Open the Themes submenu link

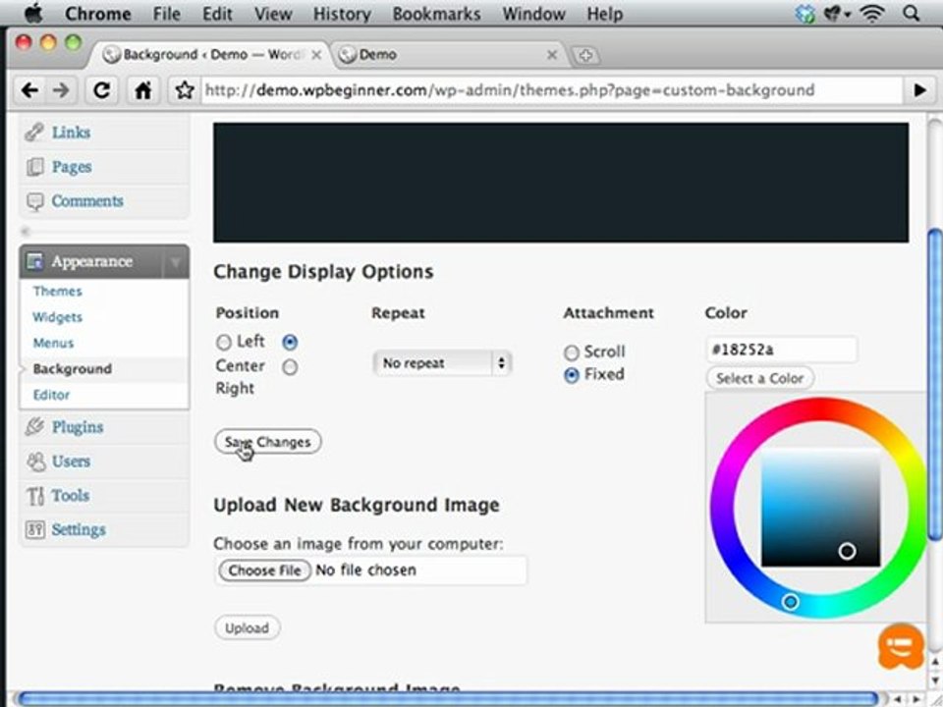tap(58, 292)
